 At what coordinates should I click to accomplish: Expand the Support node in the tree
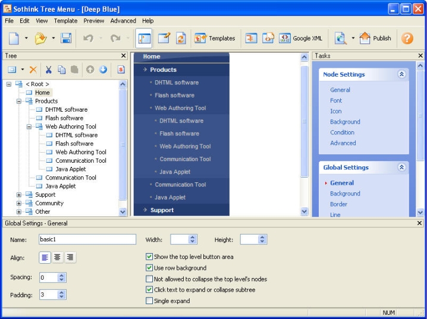click(x=19, y=195)
